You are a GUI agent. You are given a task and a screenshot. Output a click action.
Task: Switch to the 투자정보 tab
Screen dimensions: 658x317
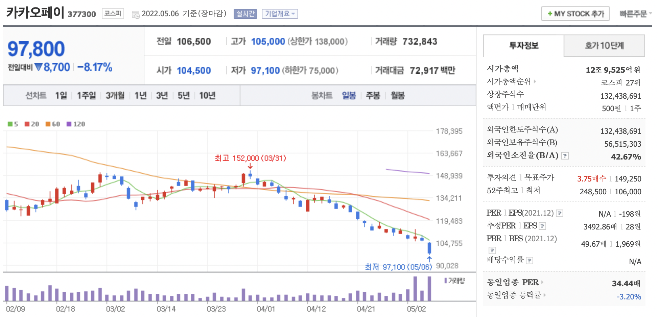click(x=524, y=46)
